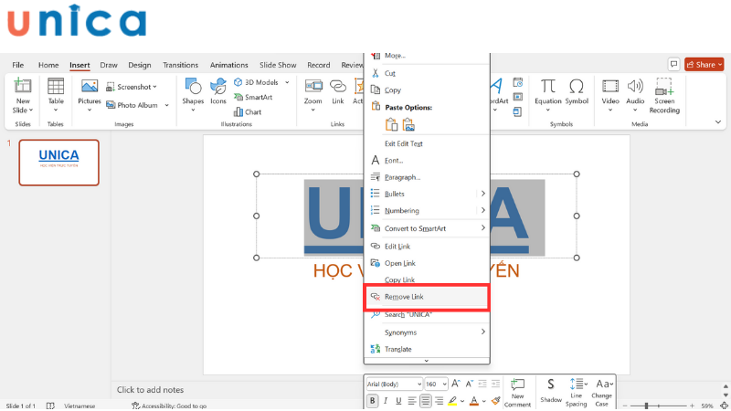This screenshot has width=731, height=411.
Task: Toggle Center alignment in mini toolbar
Action: (425, 401)
